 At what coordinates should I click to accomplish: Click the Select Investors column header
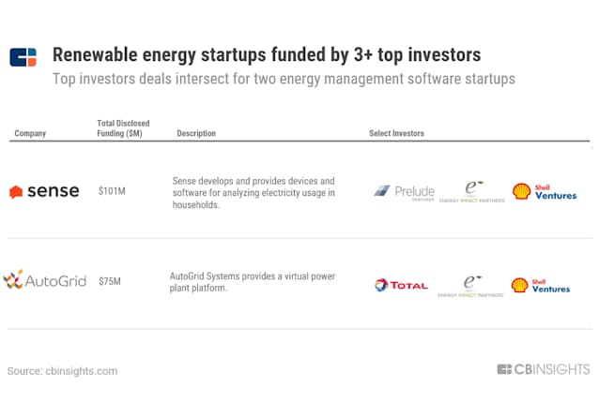coord(396,133)
